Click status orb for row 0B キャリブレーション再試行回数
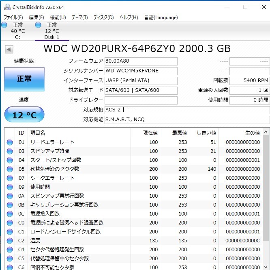Viewport: 270px width, 270px height. point(10,205)
